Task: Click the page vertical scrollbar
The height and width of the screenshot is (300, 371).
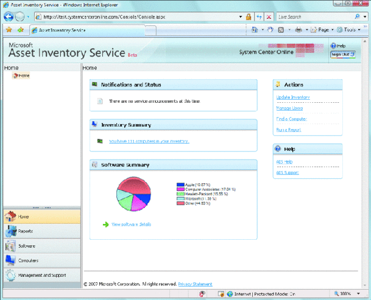Action: coord(365,163)
